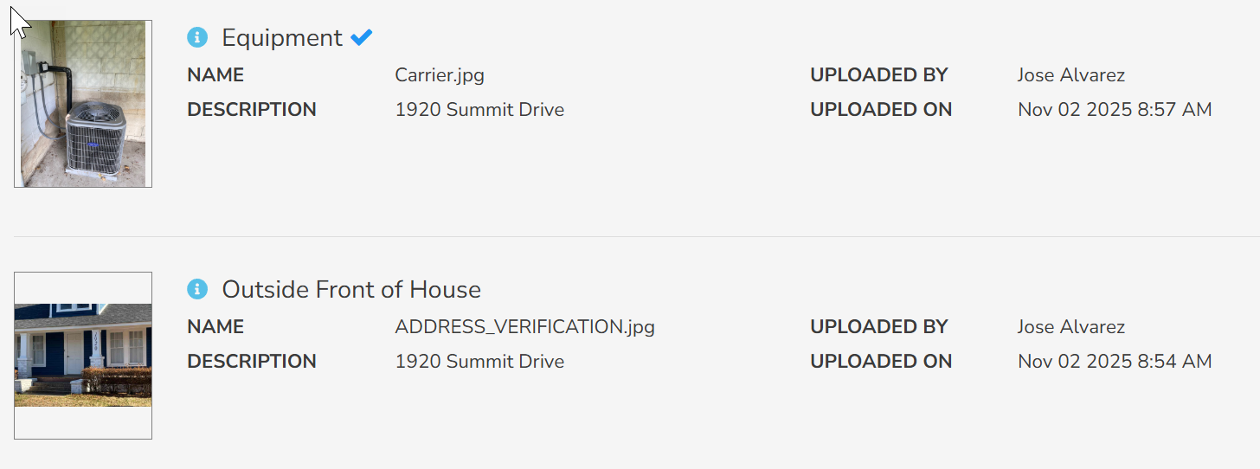The width and height of the screenshot is (1260, 469).
Task: Click the Outside Front of House heading
Action: point(351,290)
